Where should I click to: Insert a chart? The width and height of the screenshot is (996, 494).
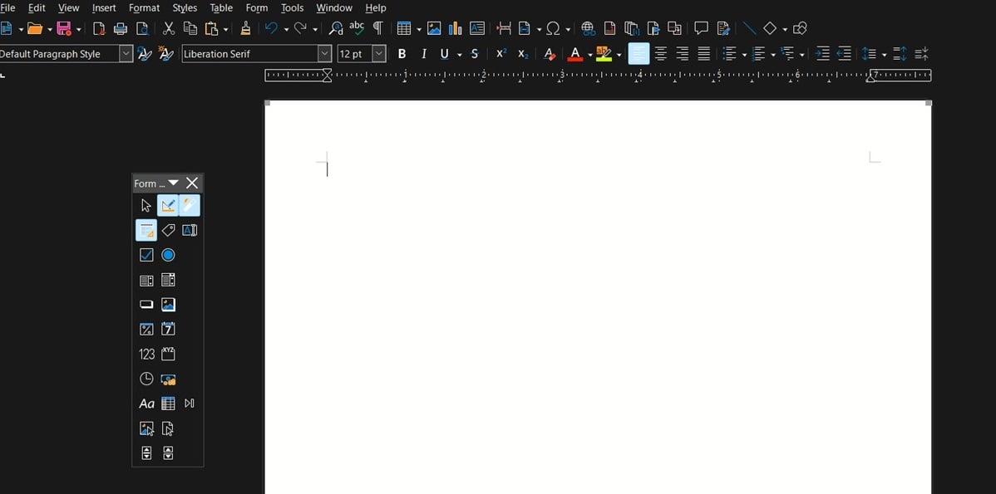(x=455, y=28)
